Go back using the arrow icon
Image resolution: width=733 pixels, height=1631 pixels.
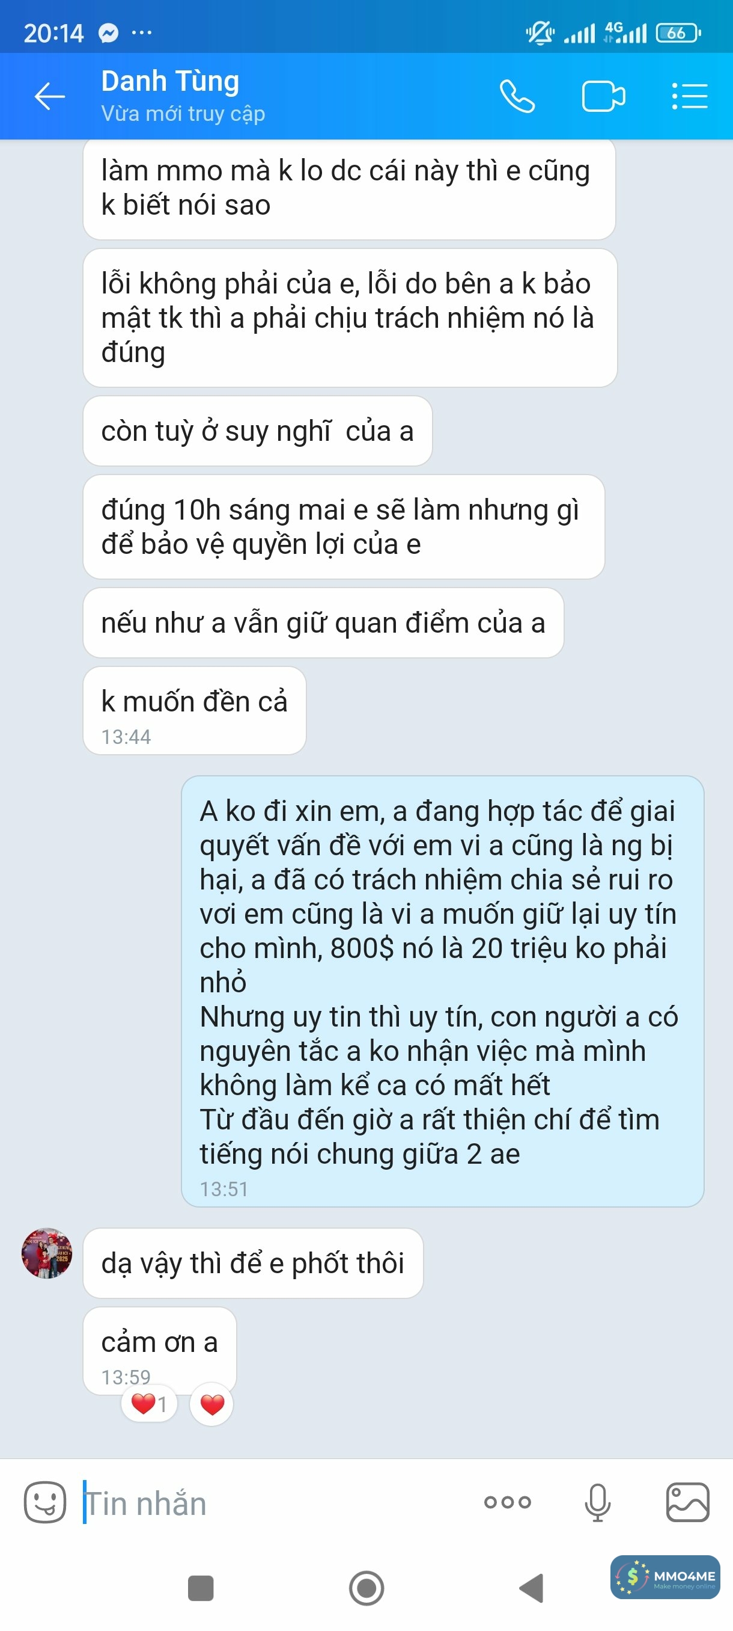[x=49, y=96]
